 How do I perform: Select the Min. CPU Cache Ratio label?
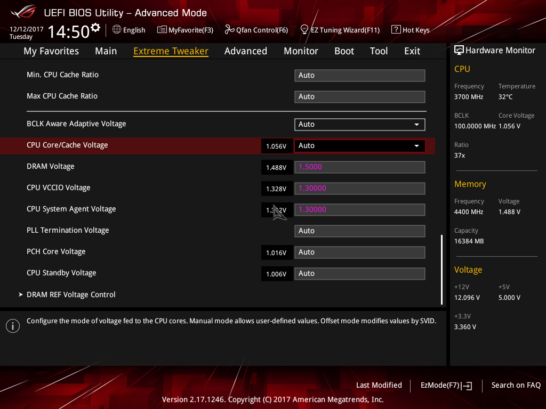coord(63,75)
